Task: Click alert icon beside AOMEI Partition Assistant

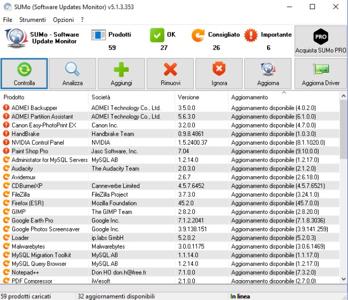Action: [6, 116]
